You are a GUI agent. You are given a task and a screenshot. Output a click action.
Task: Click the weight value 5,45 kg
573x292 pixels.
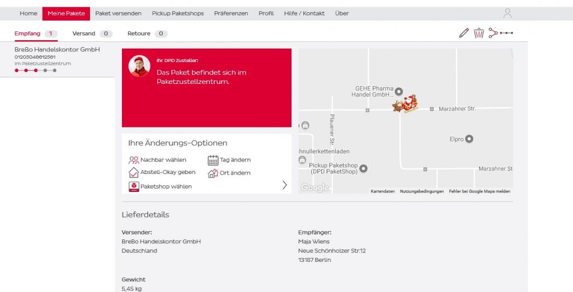click(131, 289)
